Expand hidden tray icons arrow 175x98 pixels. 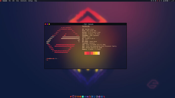tap(170, 1)
